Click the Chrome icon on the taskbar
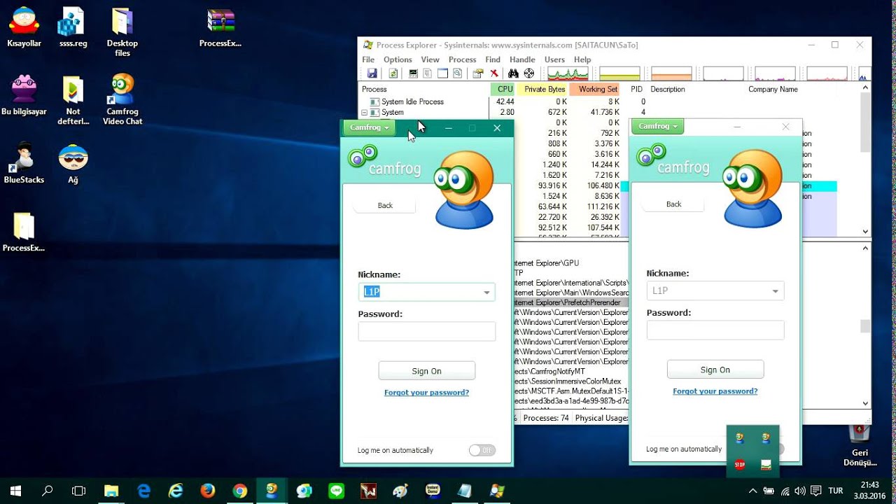Screen dimensions: 896x504 (239, 491)
